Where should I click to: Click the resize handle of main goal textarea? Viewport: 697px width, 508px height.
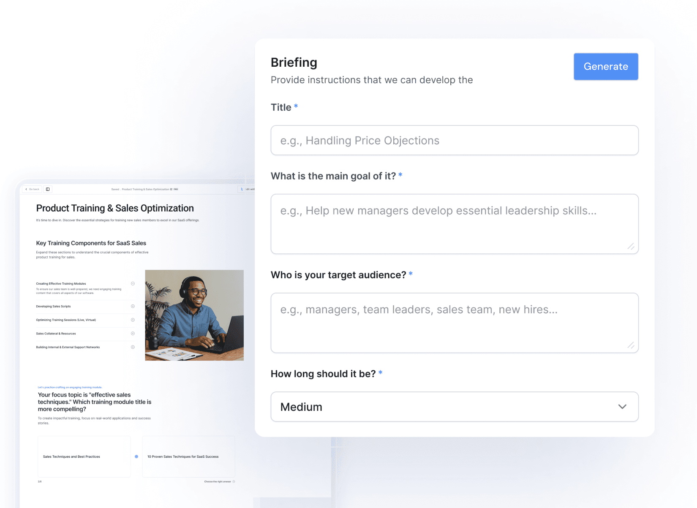(631, 247)
